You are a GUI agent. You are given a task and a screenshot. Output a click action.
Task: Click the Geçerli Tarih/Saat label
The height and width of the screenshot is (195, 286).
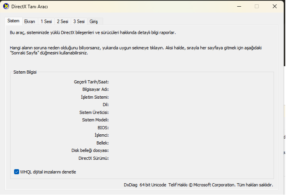[x=91, y=82]
